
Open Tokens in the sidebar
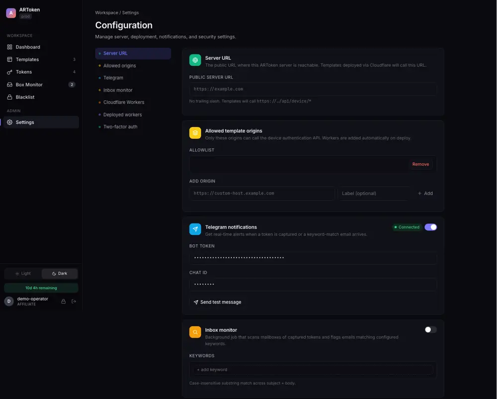click(41, 72)
